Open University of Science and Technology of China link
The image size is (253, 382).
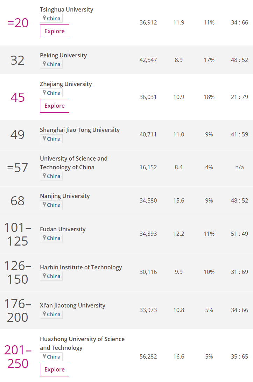[x=73, y=163]
